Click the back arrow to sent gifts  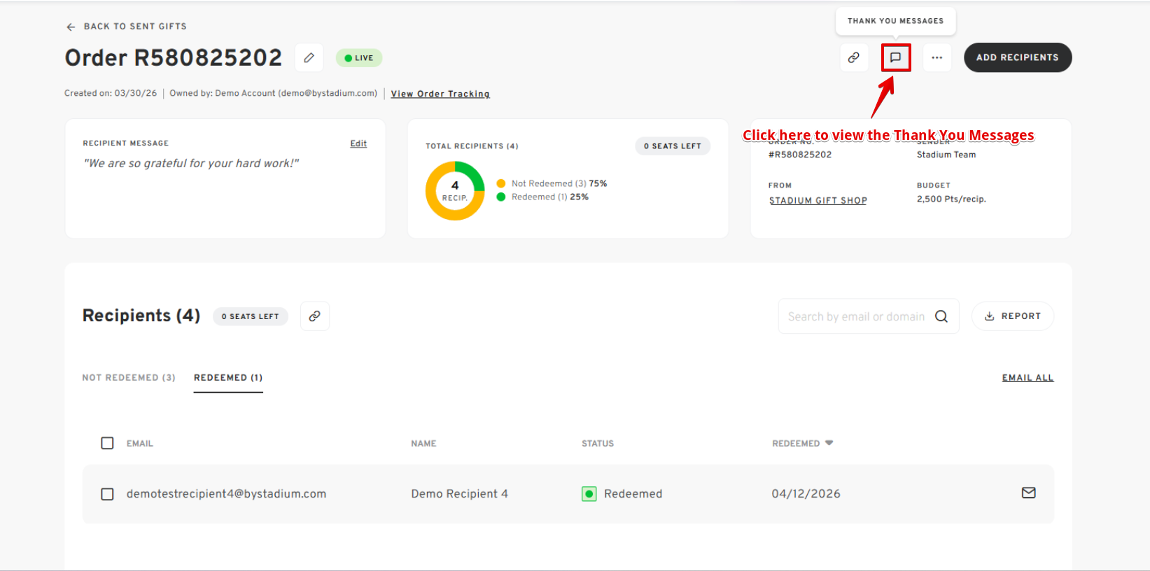[71, 27]
